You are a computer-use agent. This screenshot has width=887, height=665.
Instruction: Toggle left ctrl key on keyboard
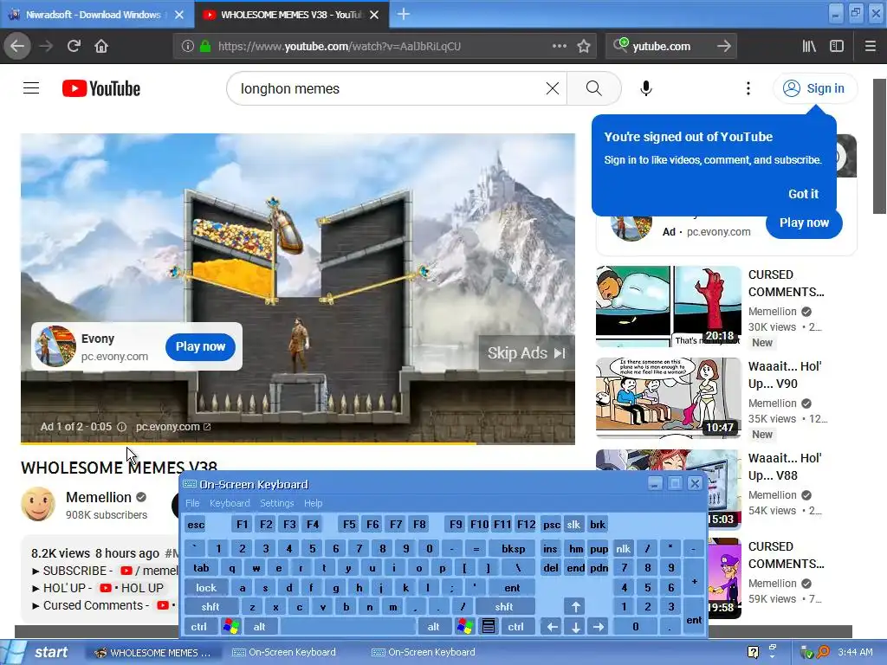coord(198,627)
